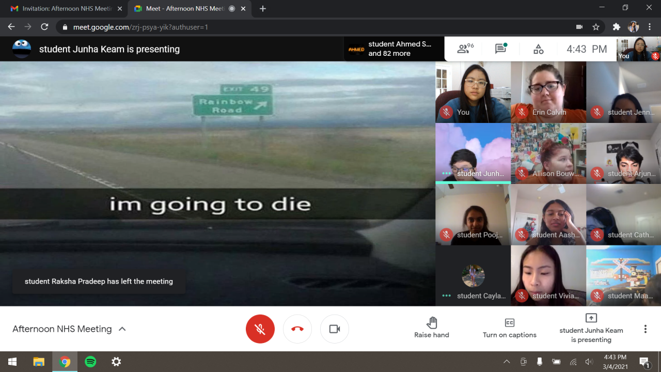Viewport: 661px width, 372px height.
Task: Click the Meet Now tray icon
Action: coord(523,362)
